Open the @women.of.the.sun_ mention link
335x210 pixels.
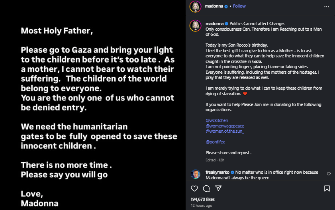click(225, 131)
